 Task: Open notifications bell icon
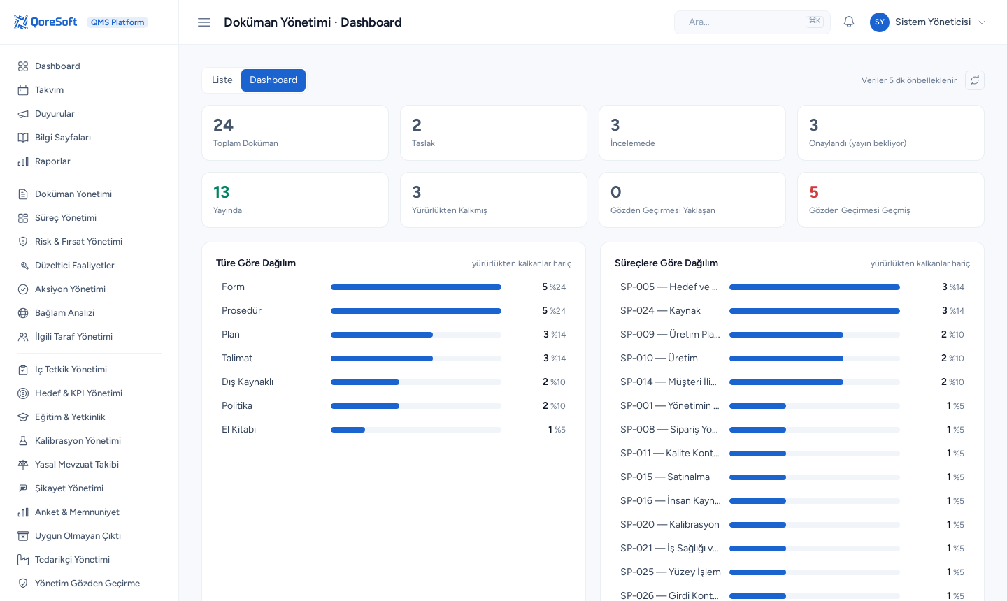[x=849, y=22]
